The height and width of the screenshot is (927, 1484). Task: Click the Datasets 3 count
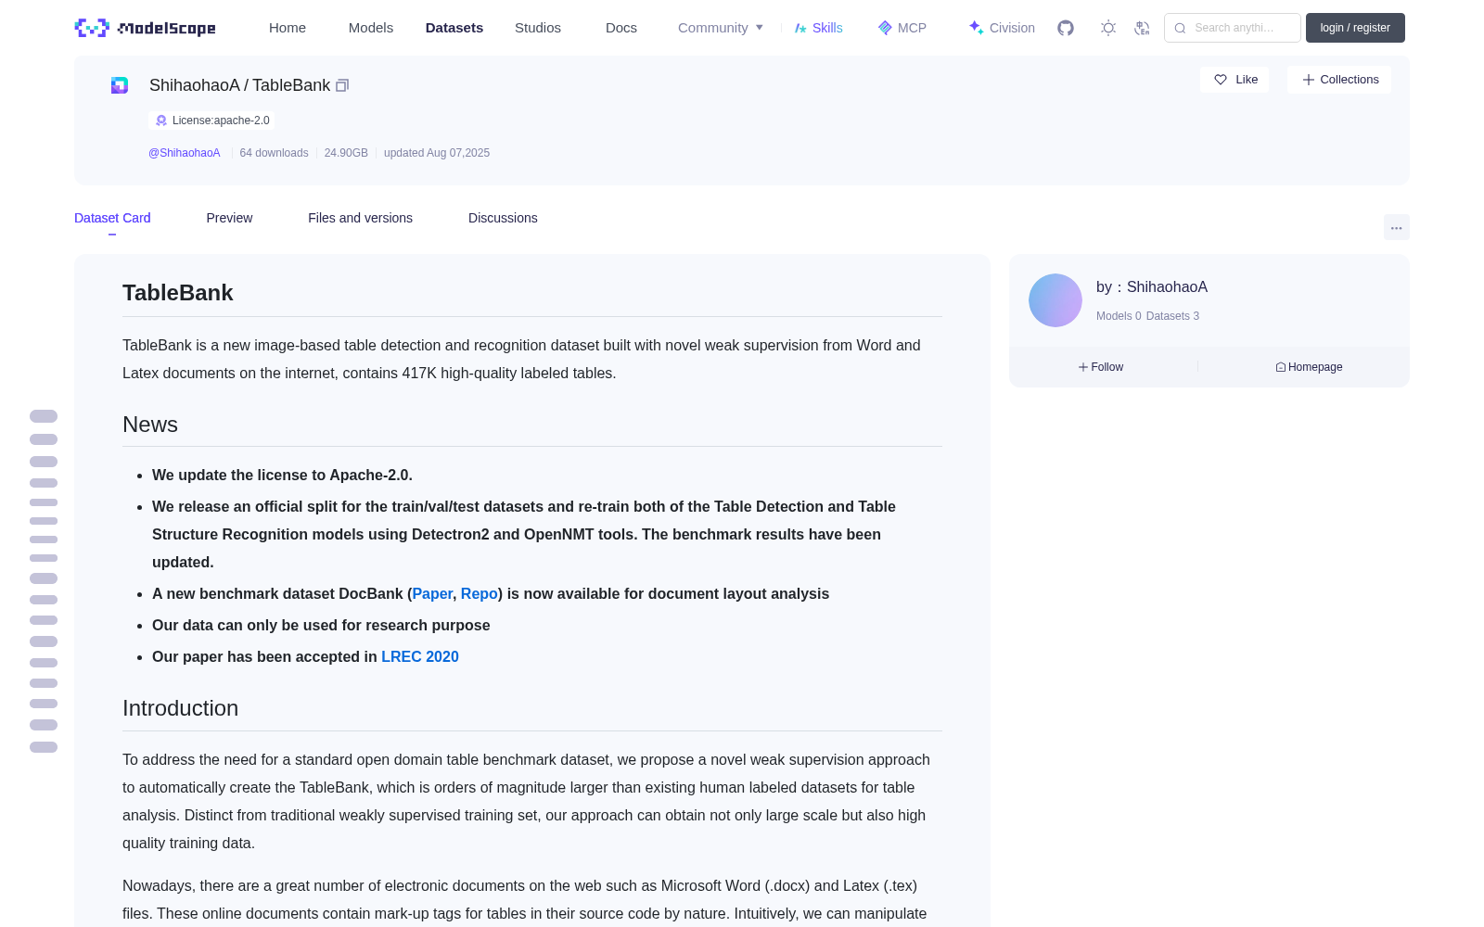pos(1172,316)
